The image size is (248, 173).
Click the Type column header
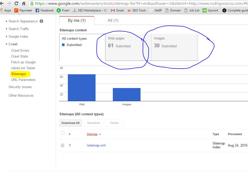[216, 134]
